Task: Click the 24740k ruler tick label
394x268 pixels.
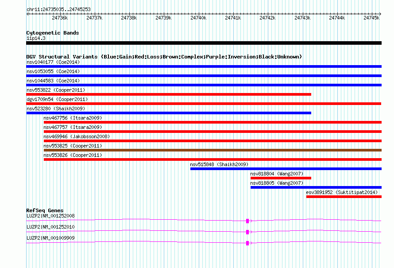Action: pos(198,18)
